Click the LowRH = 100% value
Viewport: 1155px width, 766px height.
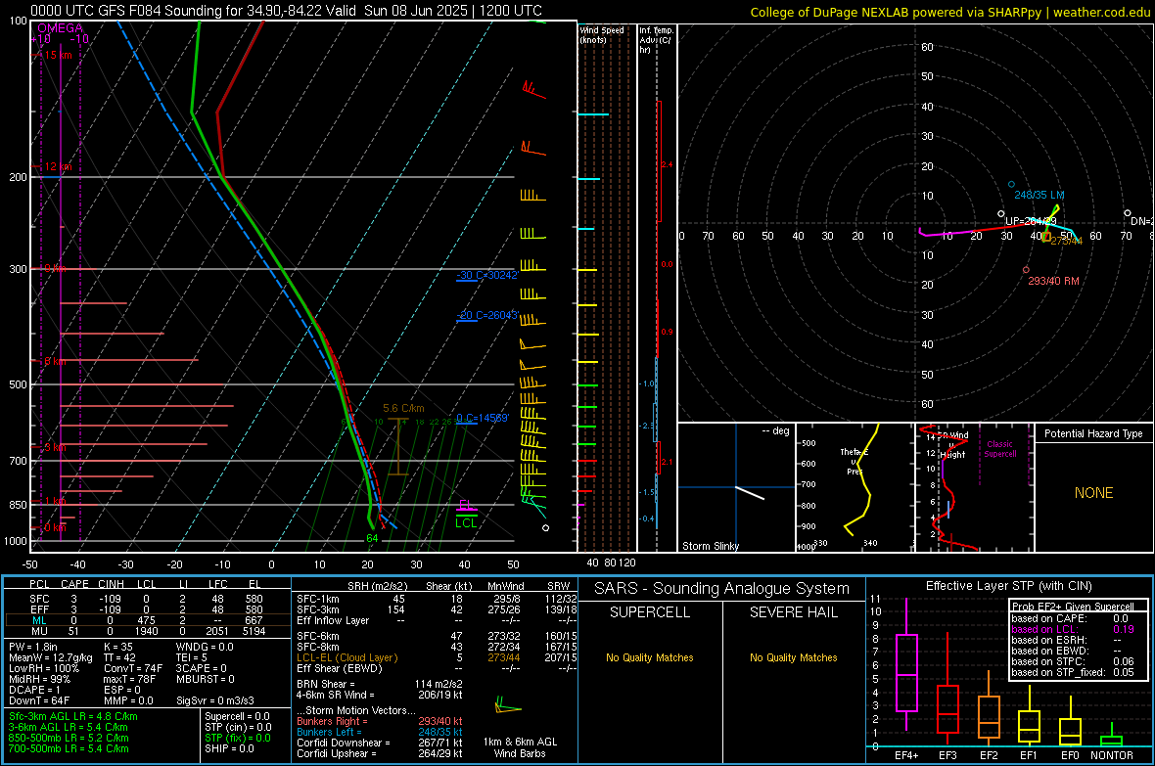click(43, 668)
